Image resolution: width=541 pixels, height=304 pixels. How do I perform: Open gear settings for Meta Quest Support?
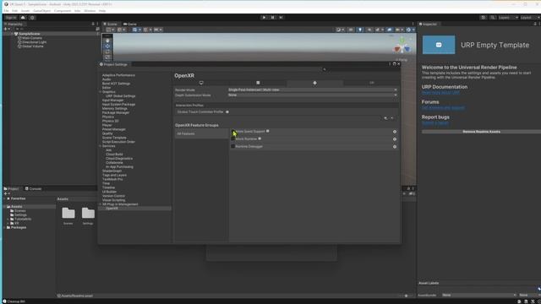(395, 132)
